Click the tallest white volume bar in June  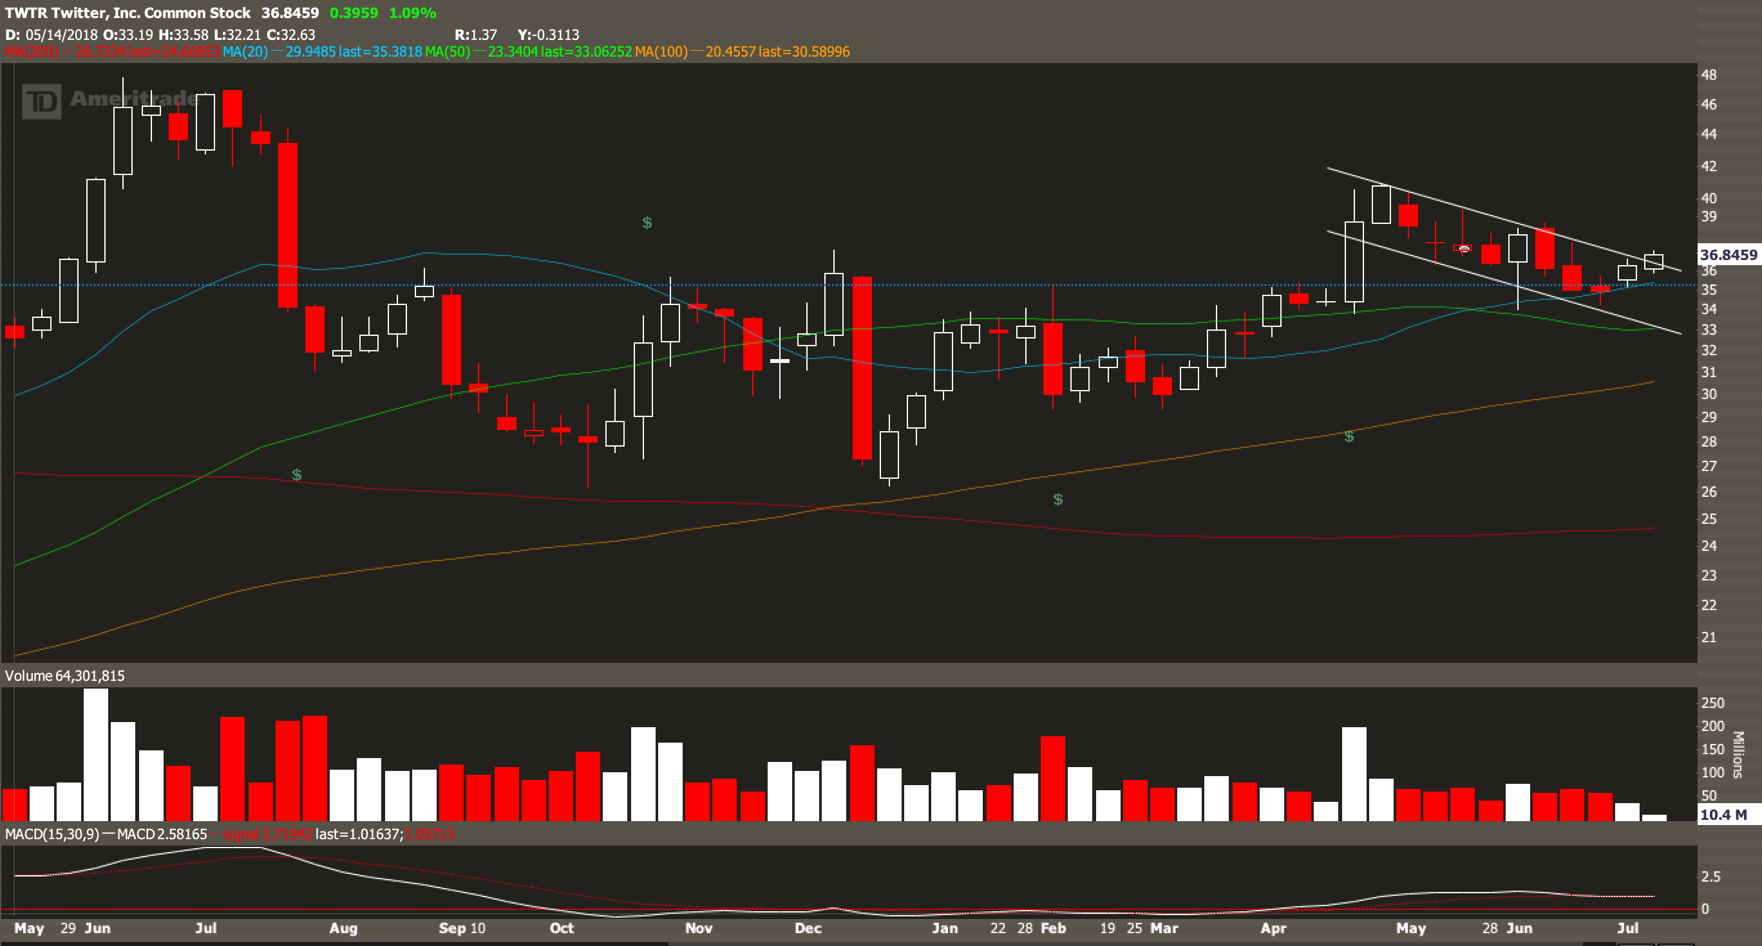click(96, 755)
